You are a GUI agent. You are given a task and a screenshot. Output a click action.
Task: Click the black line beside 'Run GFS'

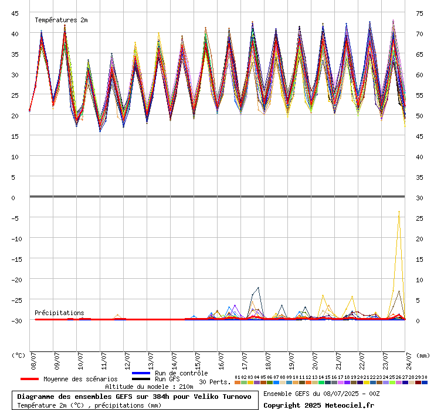click(141, 379)
